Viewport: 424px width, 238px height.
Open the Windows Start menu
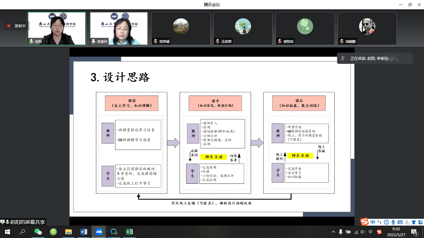[7, 232]
